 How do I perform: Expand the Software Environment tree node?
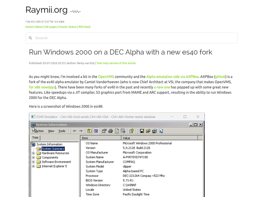[x=33, y=162]
